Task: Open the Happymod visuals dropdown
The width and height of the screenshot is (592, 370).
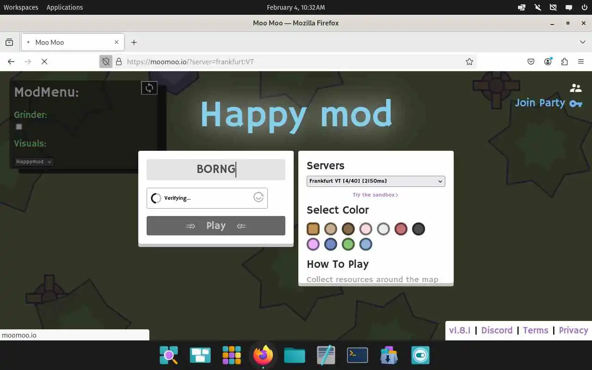Action: point(34,161)
